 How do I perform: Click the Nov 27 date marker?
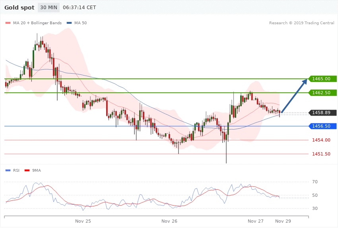coord(255,221)
